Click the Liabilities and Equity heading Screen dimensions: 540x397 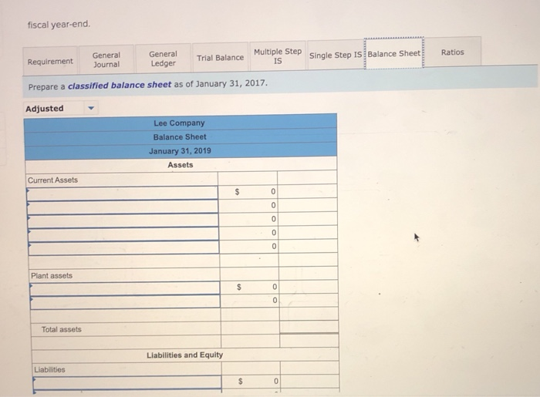[x=185, y=355]
